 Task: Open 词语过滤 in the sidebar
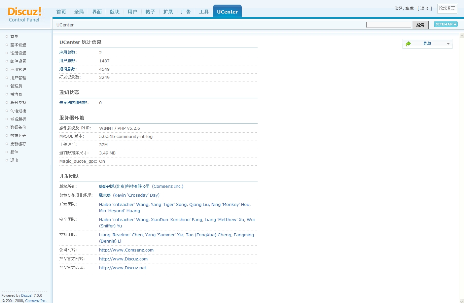[x=18, y=111]
